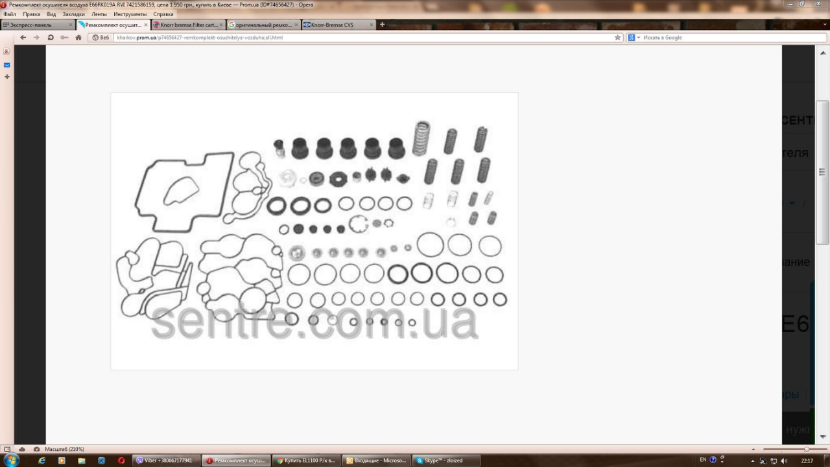Go to the home page
This screenshot has height=467, width=830.
click(78, 38)
